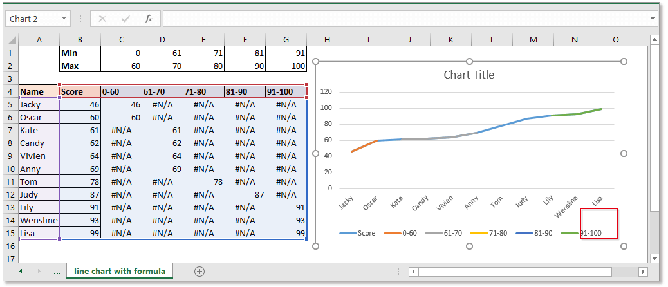Click the Enter checkmark icon in formula bar
The height and width of the screenshot is (287, 668).
[x=125, y=19]
